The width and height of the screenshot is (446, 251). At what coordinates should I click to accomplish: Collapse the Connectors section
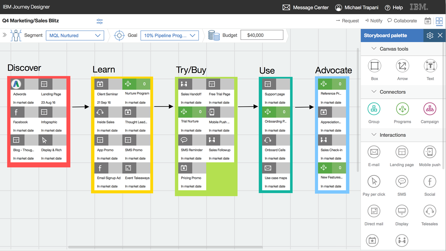[374, 92]
